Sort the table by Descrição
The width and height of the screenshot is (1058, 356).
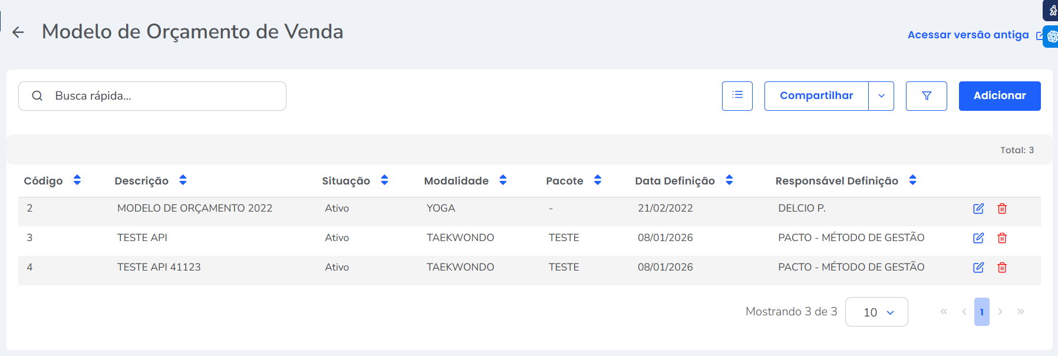[x=183, y=180]
